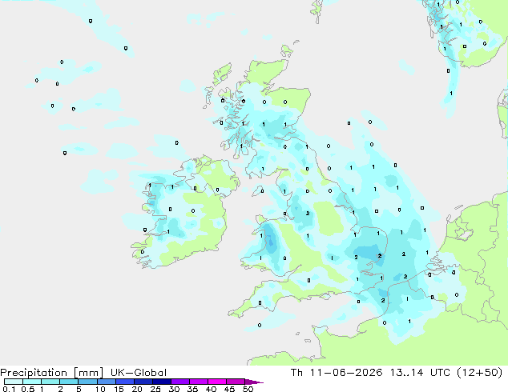
Task: Click the 'UK-Global' model label
Action: 139,373
